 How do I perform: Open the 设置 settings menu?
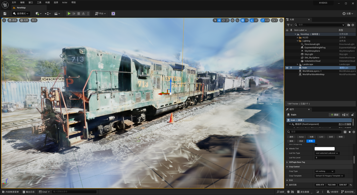[348, 14]
